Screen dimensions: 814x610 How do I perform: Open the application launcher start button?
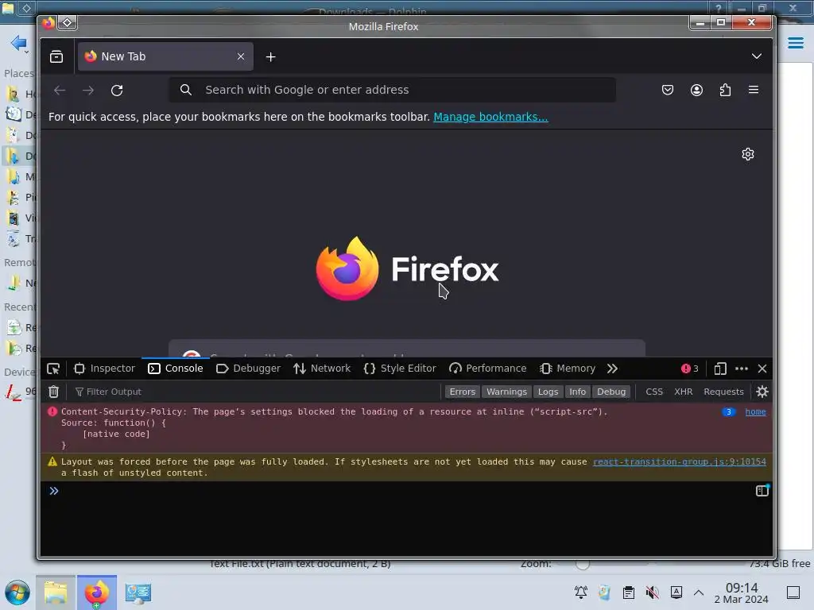17,593
